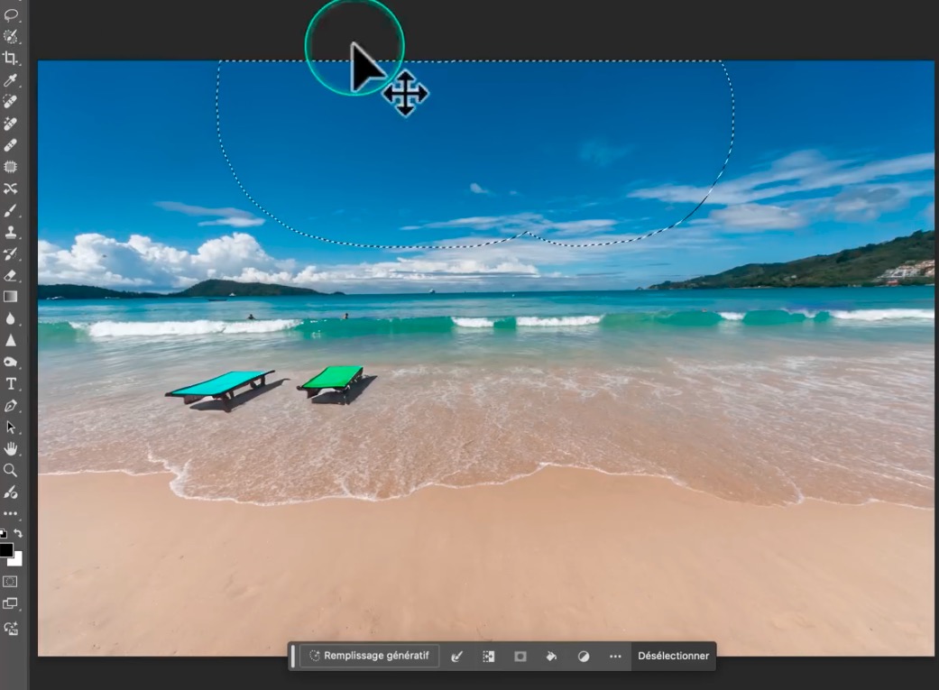Select the Brush tool
The width and height of the screenshot is (939, 690).
coord(11,210)
